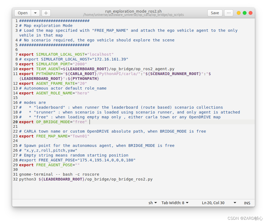Maximize the window with the green button
Image resolution: width=267 pixels, height=223 pixels.
coord(245,13)
